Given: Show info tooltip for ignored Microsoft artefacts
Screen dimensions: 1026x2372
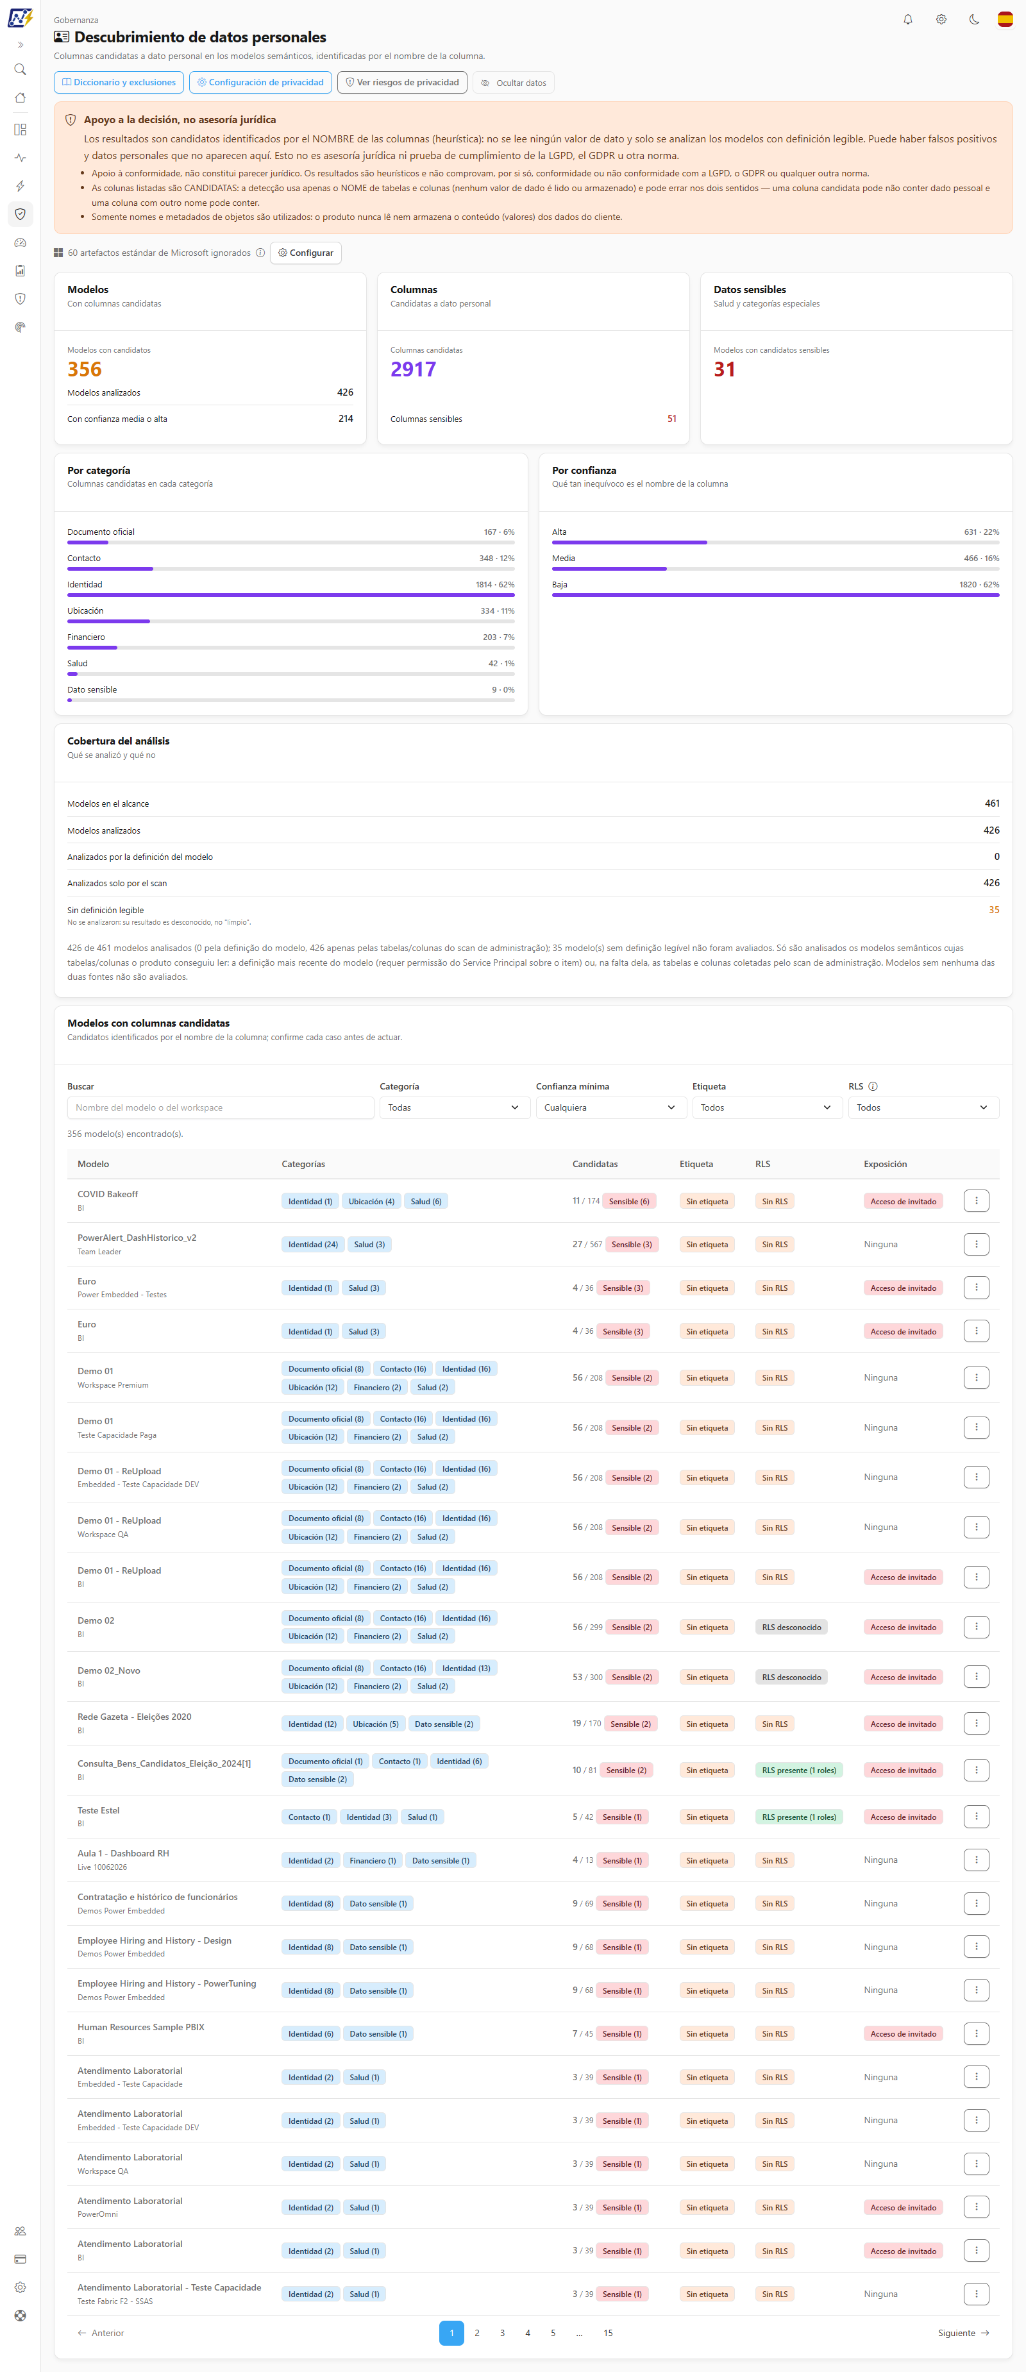Looking at the screenshot, I should [x=260, y=253].
